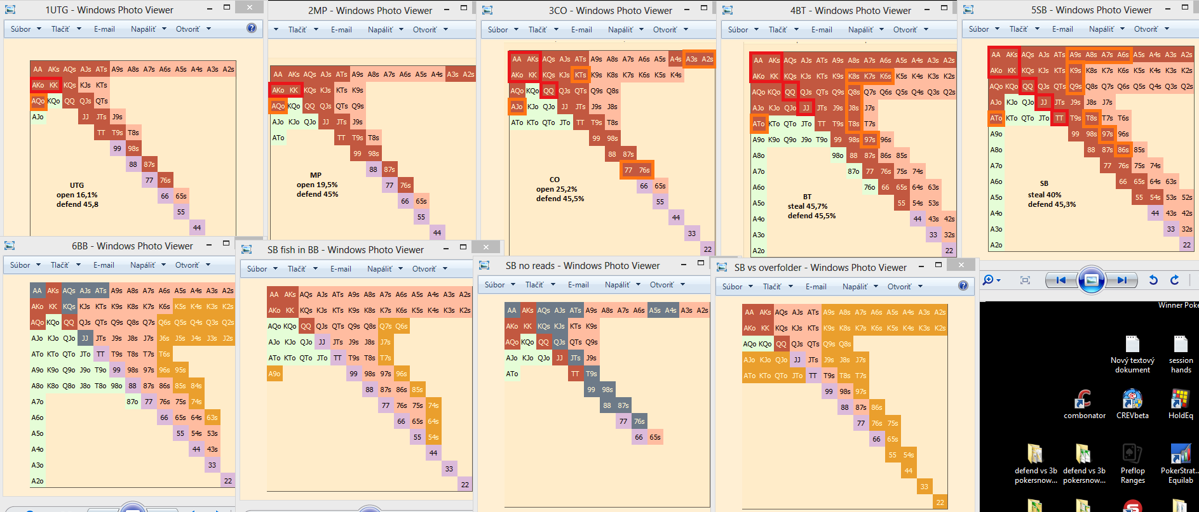Click the 6BB window title bar icon

(10, 246)
